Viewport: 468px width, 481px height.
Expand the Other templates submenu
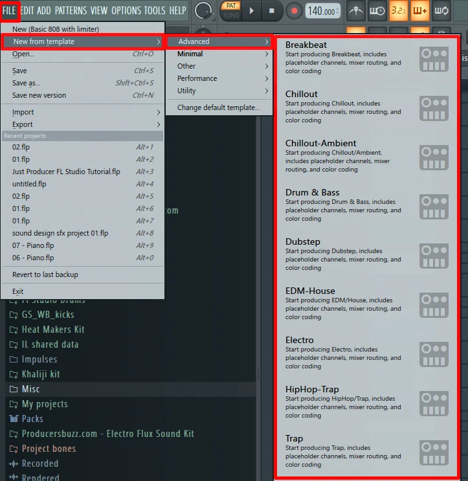pos(219,66)
